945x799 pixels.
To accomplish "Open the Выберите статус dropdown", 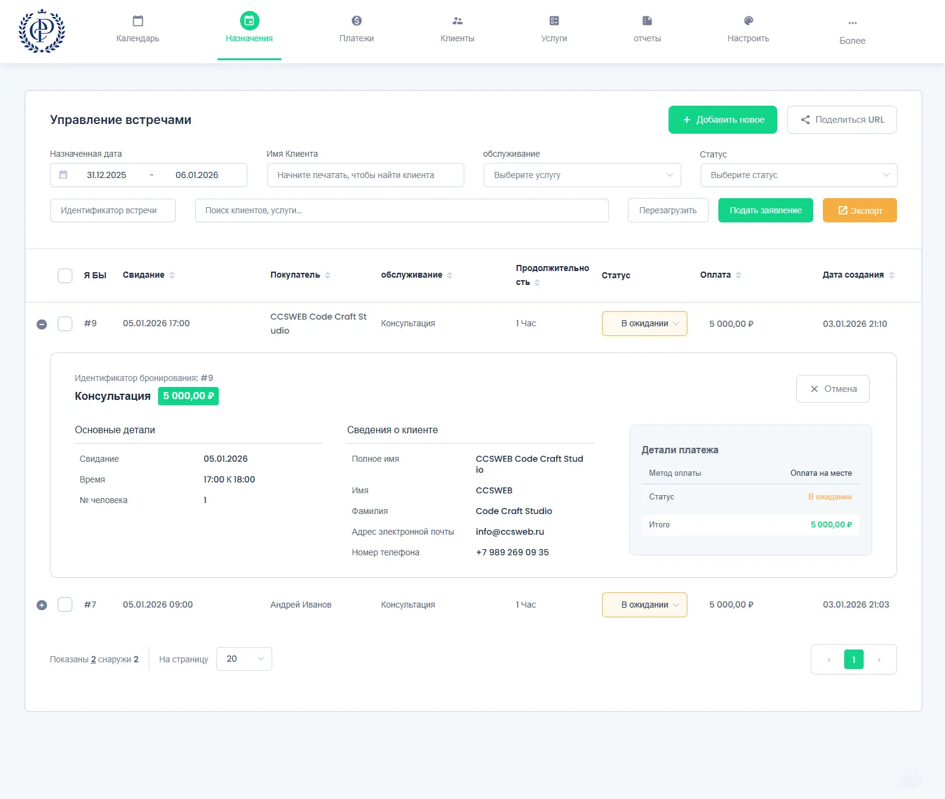I will point(799,175).
